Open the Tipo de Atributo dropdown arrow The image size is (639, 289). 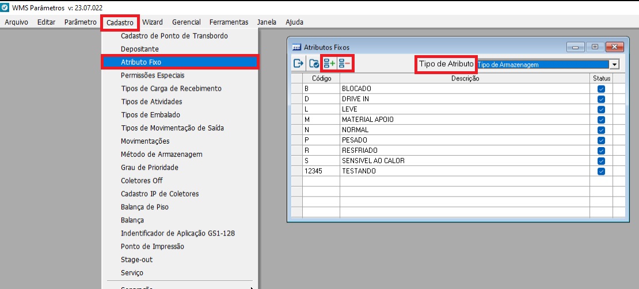614,64
